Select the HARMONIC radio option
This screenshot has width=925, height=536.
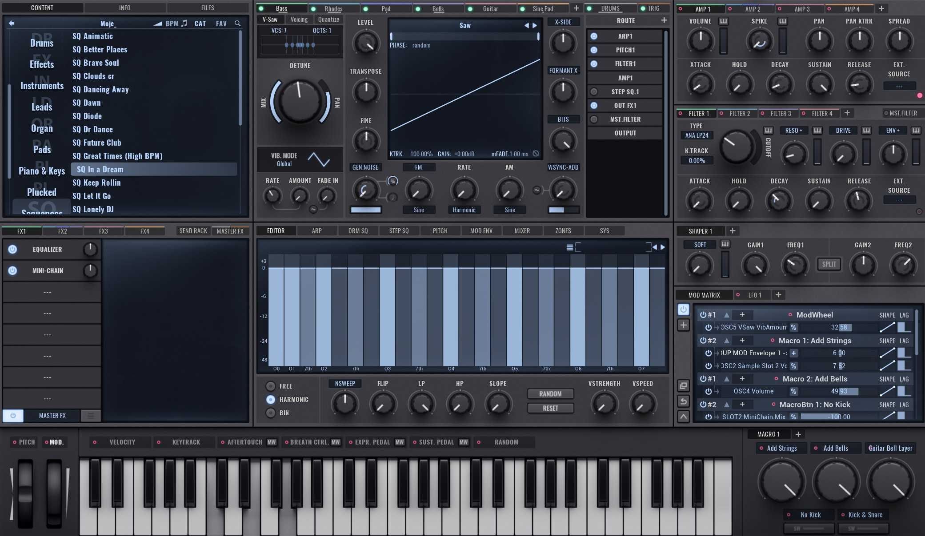pyautogui.click(x=270, y=399)
